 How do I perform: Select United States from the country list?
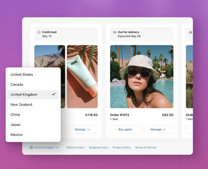(22, 74)
